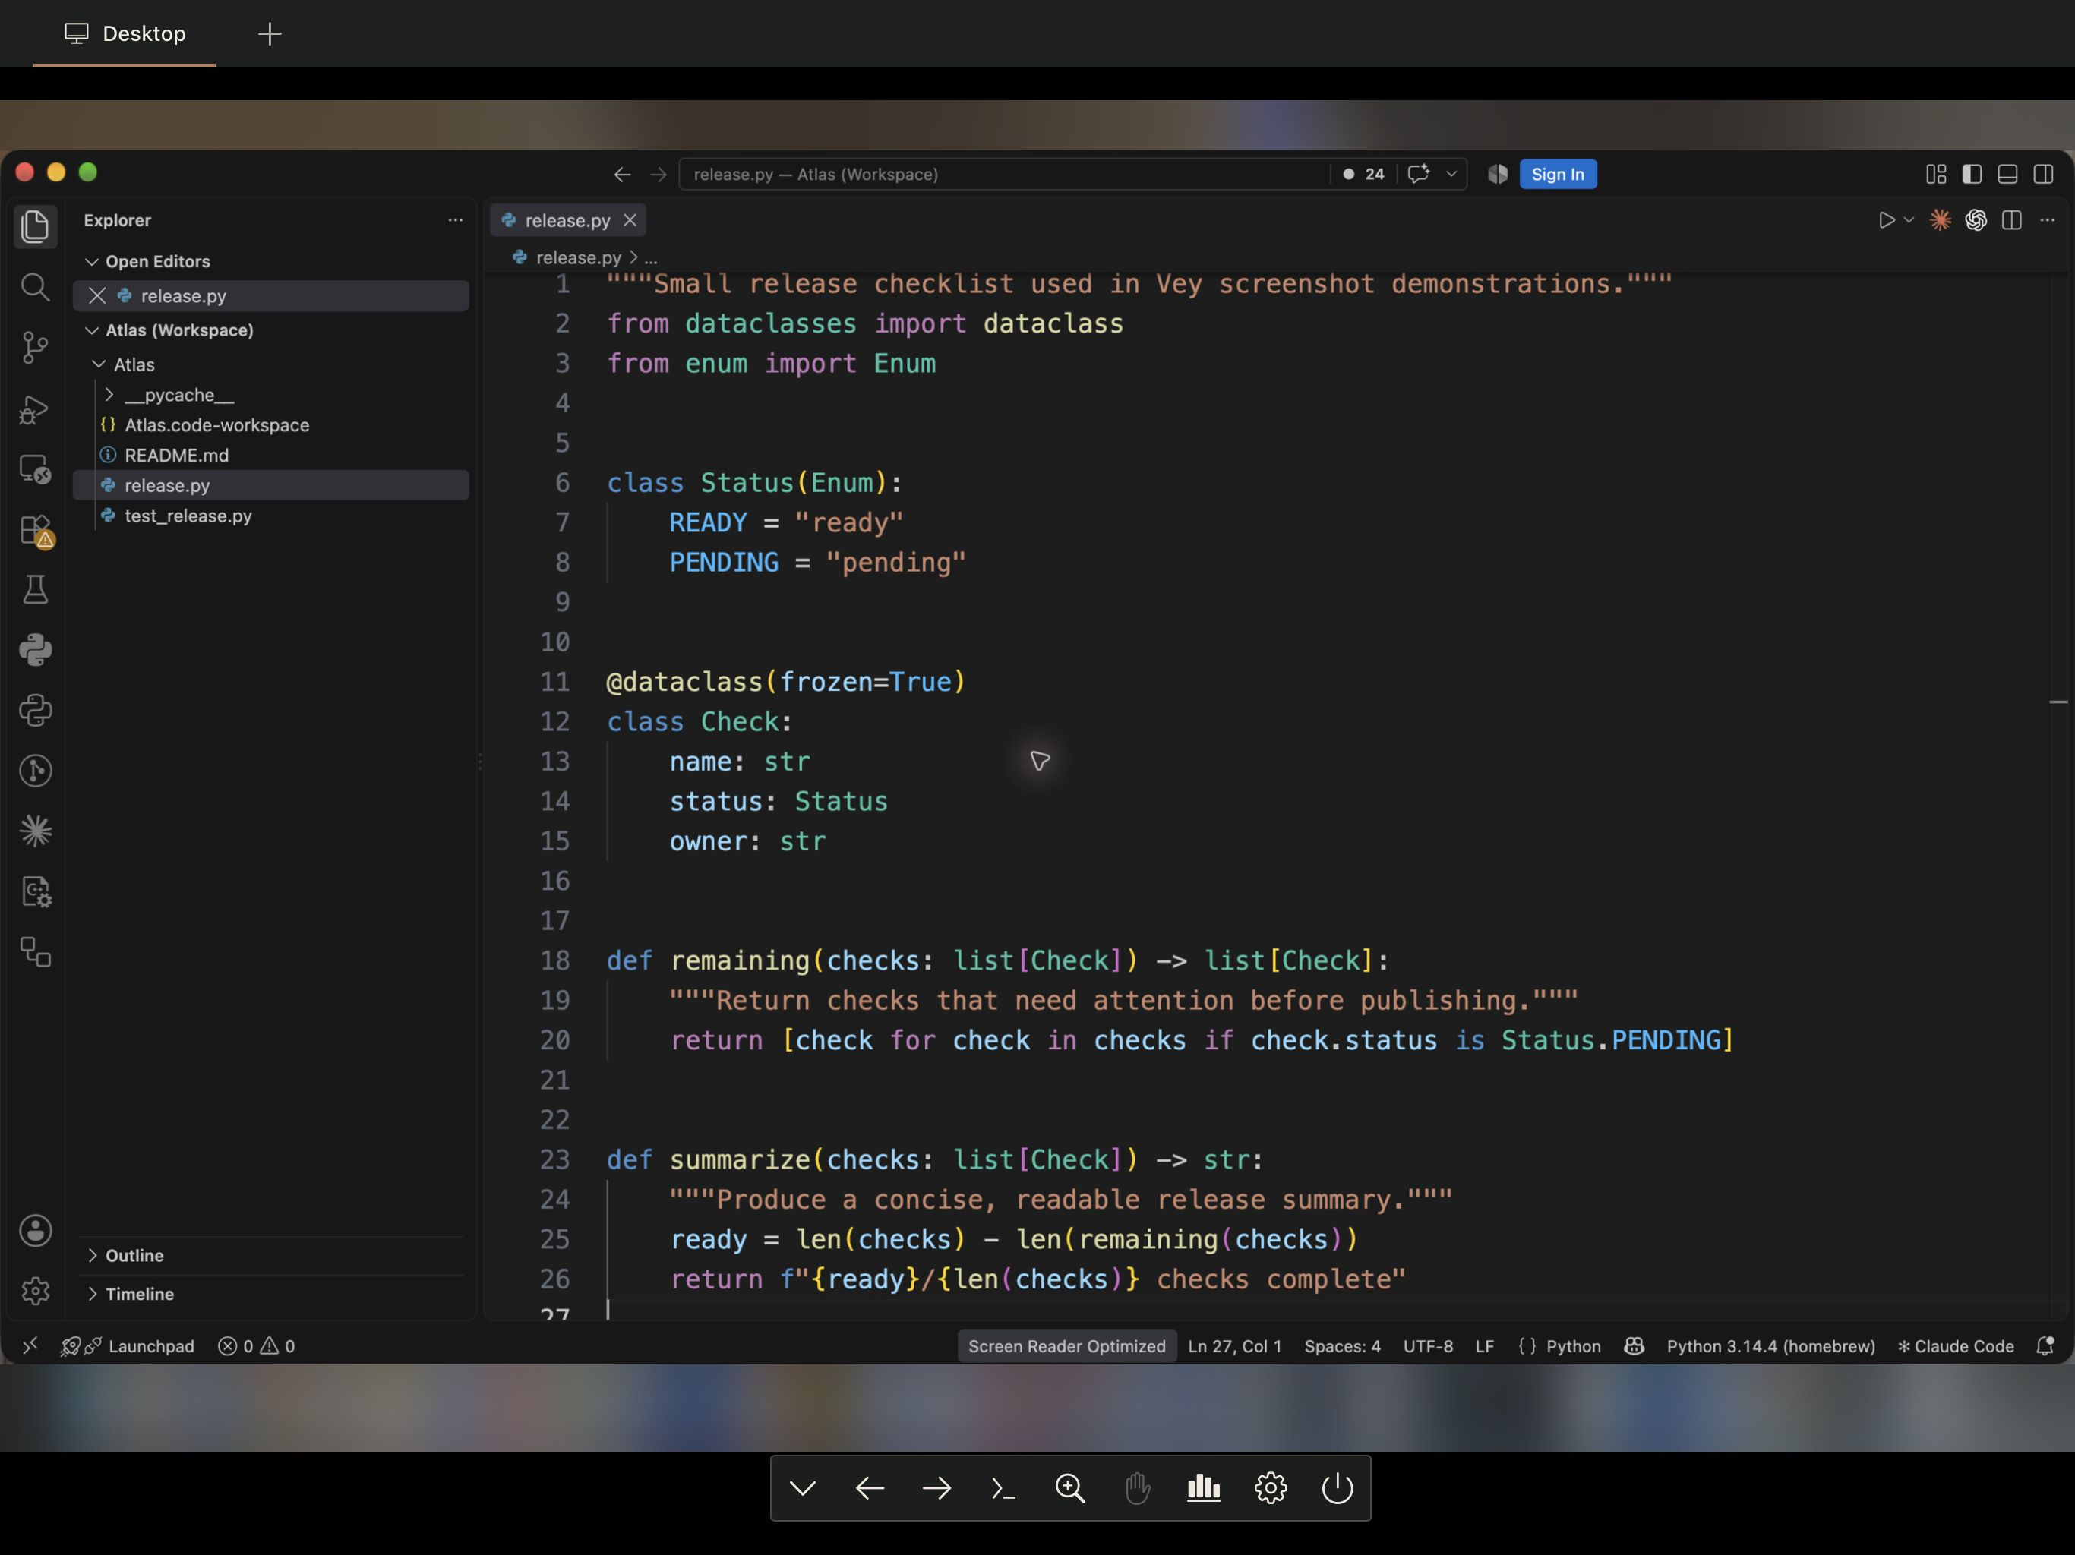Open the Accounts icon in activity bar
2075x1555 pixels.
[x=35, y=1231]
